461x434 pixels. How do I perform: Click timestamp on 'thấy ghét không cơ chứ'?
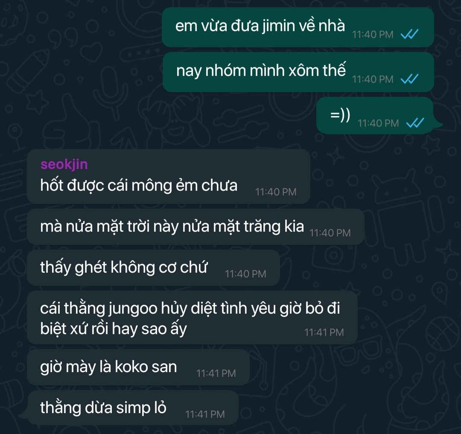245,274
